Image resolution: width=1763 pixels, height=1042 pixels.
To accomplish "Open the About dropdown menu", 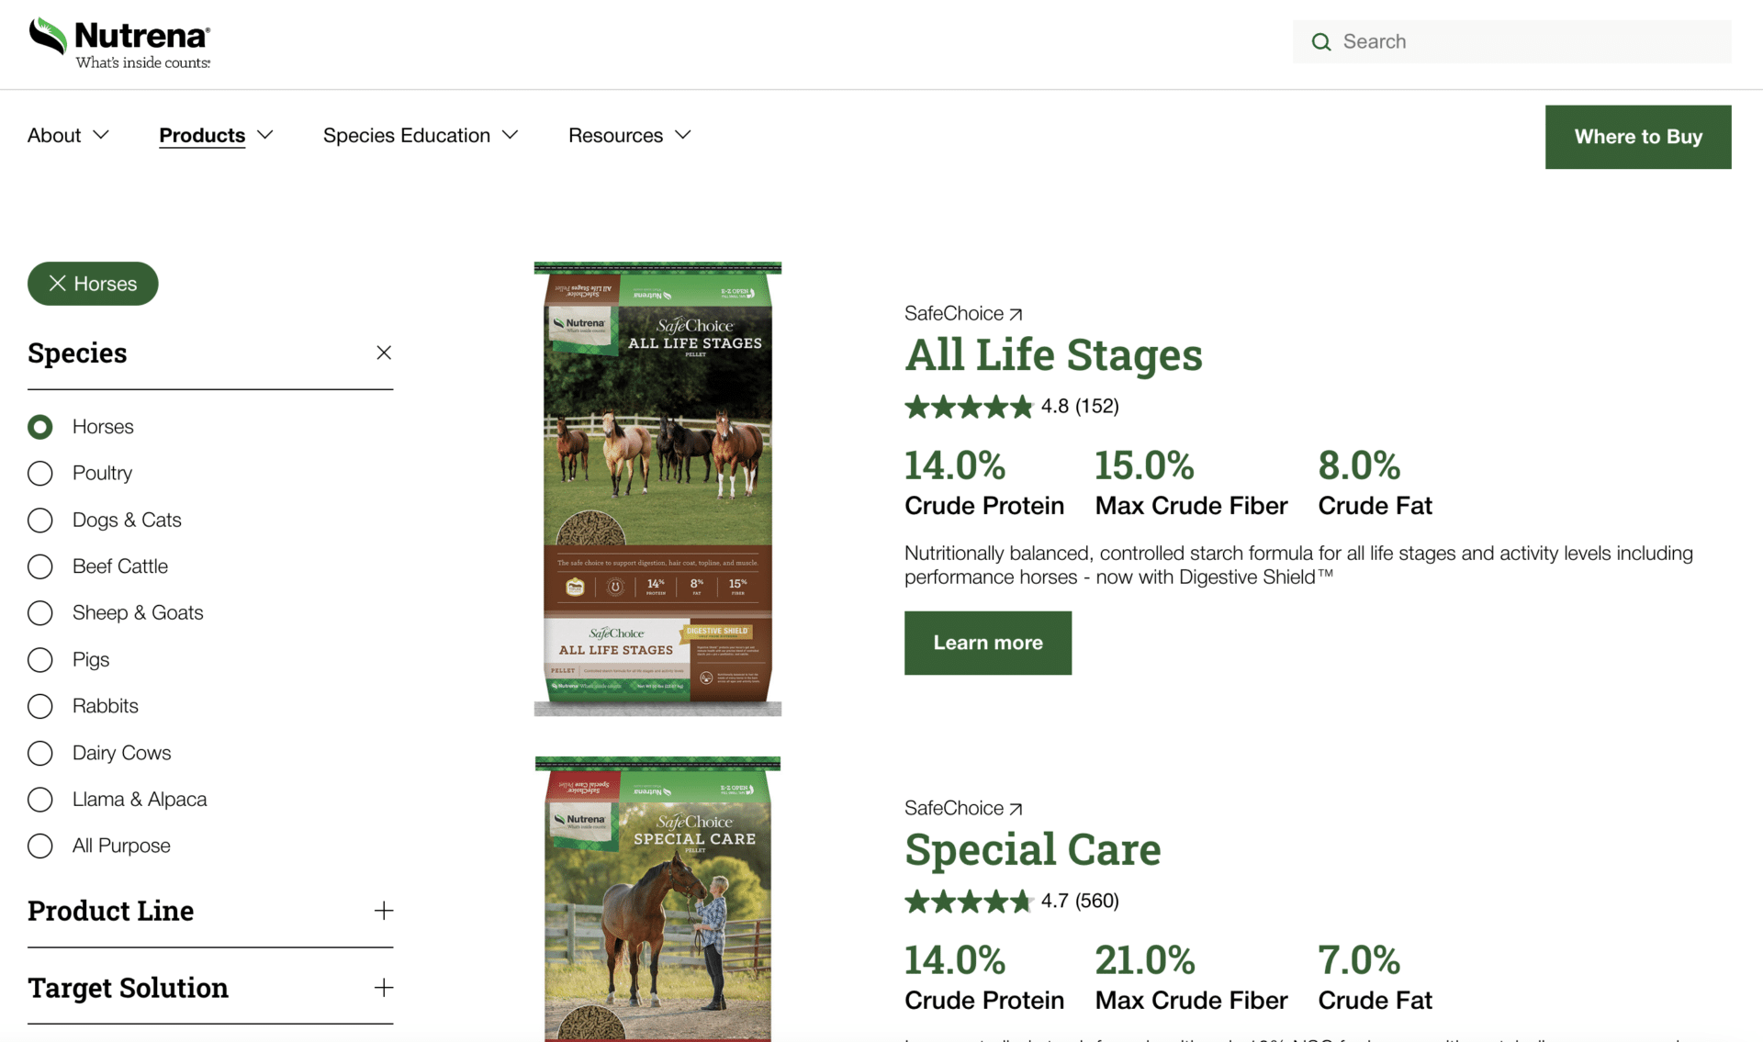I will (x=68, y=136).
